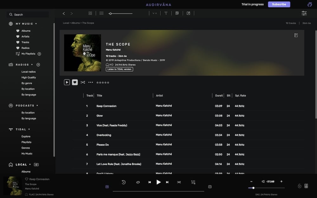317x198 pixels.
Task: Collapse the MY MUSIC section
Action: [x=36, y=24]
